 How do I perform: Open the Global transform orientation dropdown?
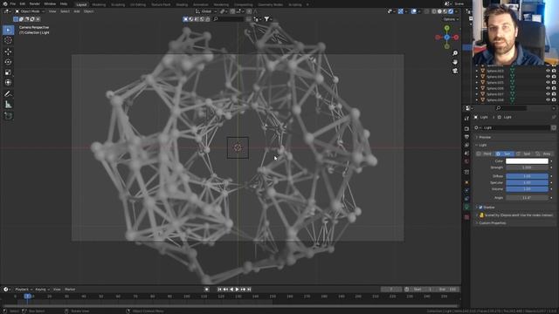pyautogui.click(x=206, y=11)
